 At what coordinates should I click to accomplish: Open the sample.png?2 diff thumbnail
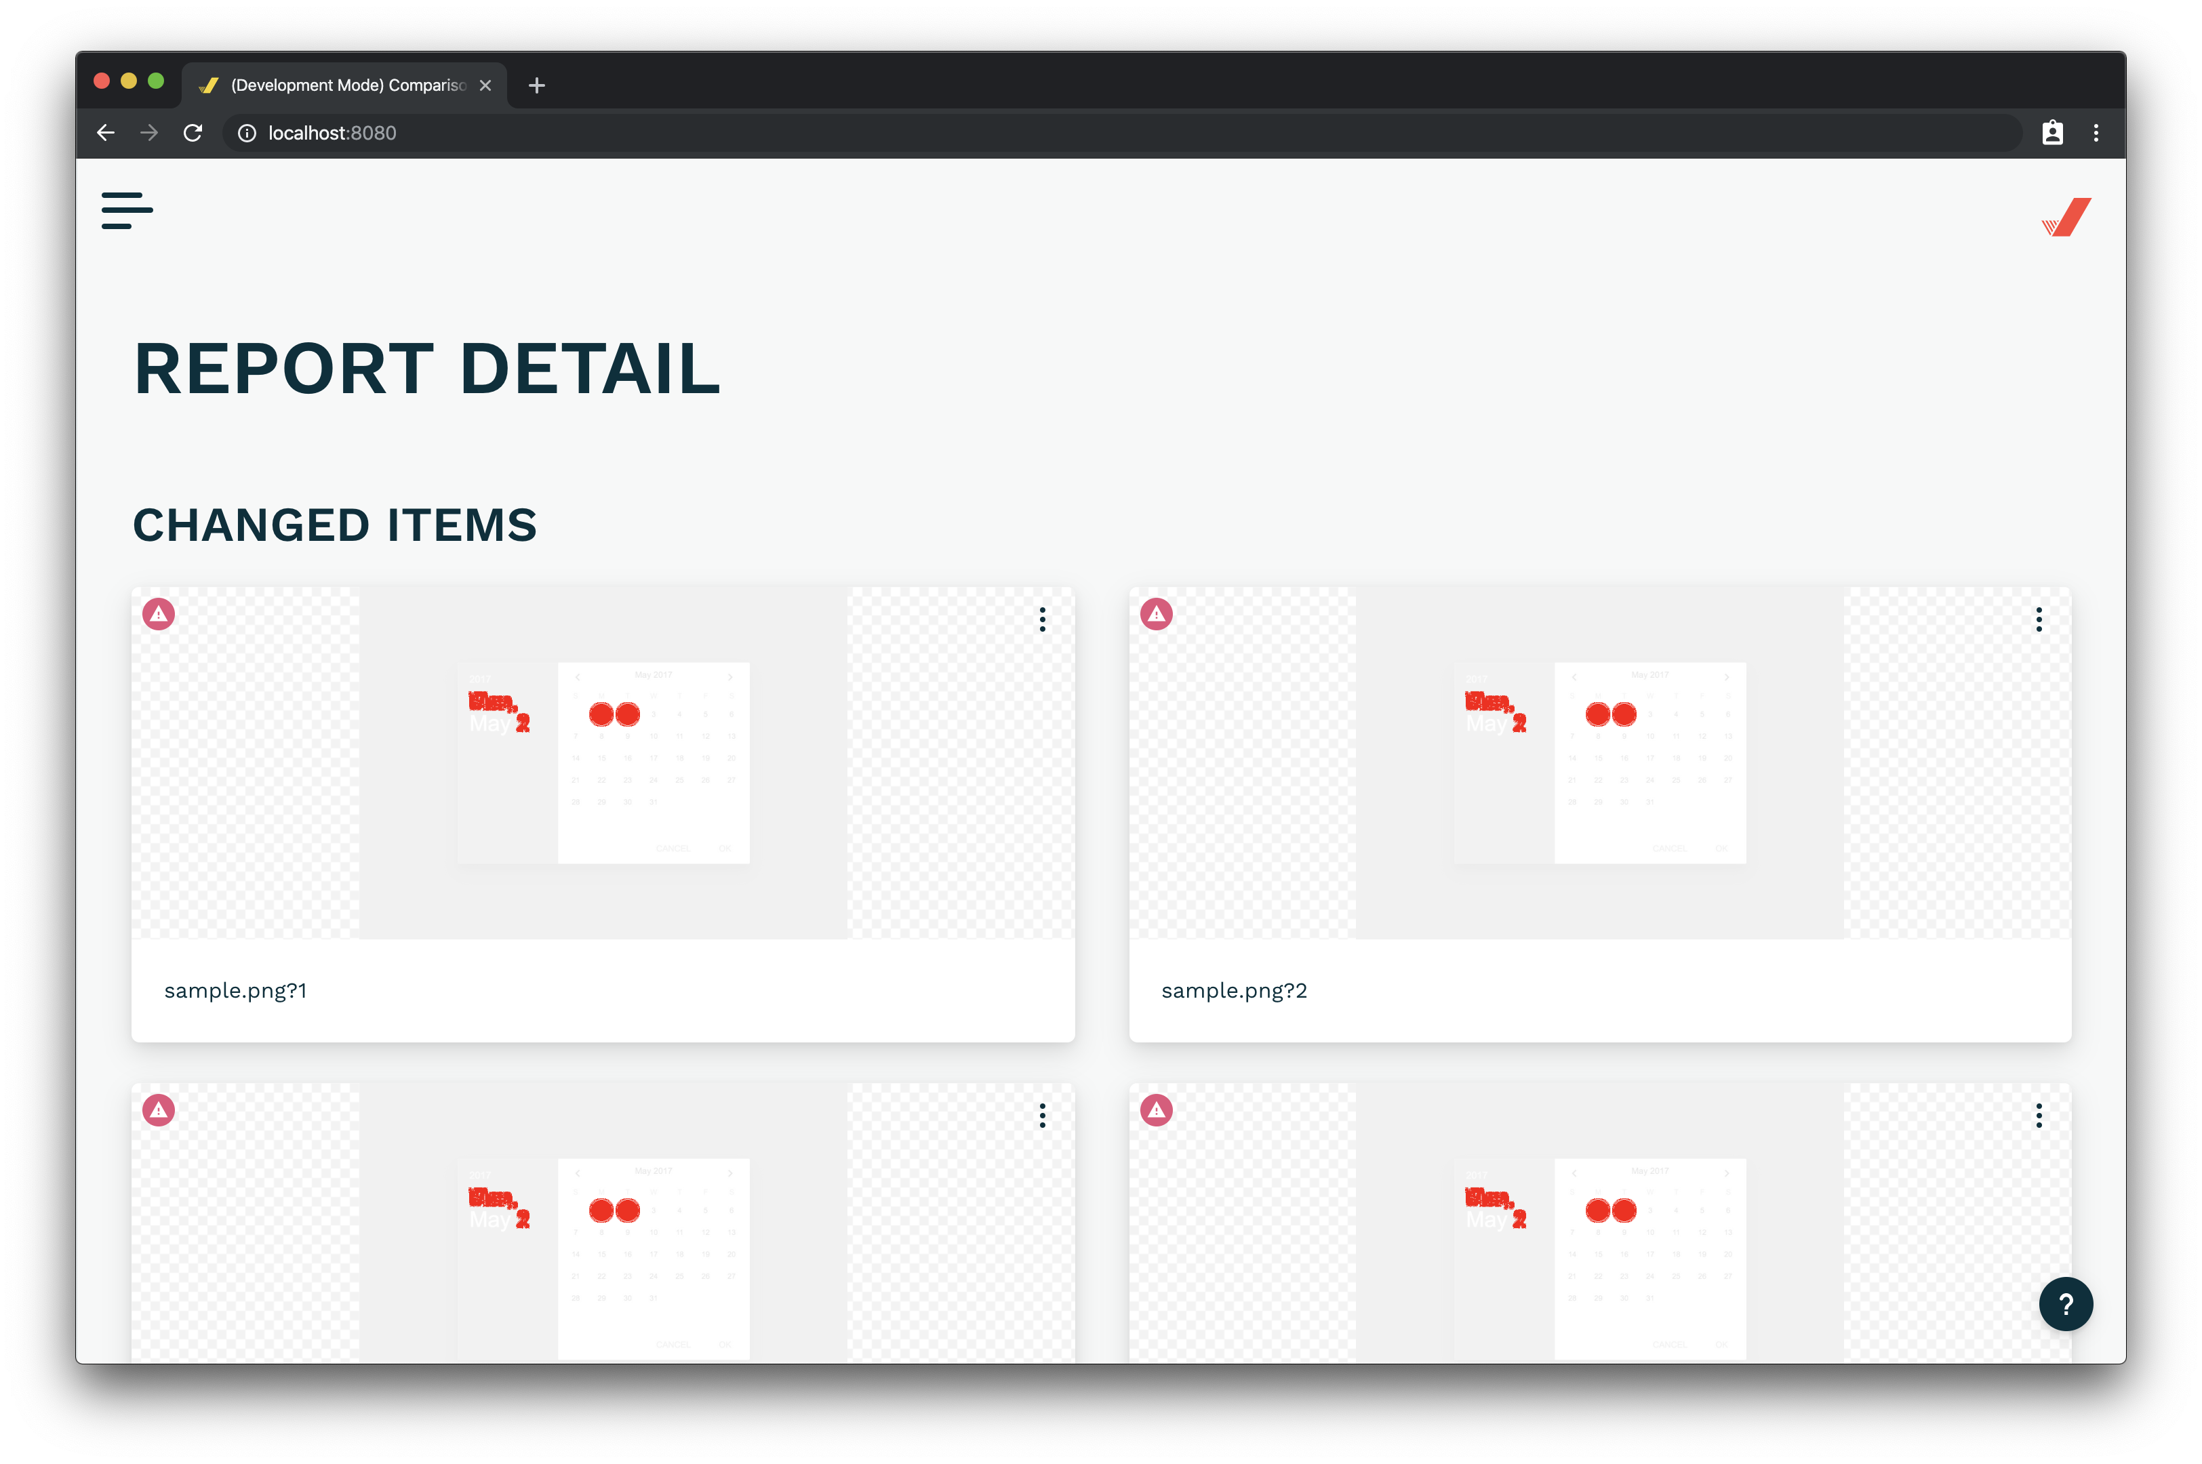coord(1600,762)
